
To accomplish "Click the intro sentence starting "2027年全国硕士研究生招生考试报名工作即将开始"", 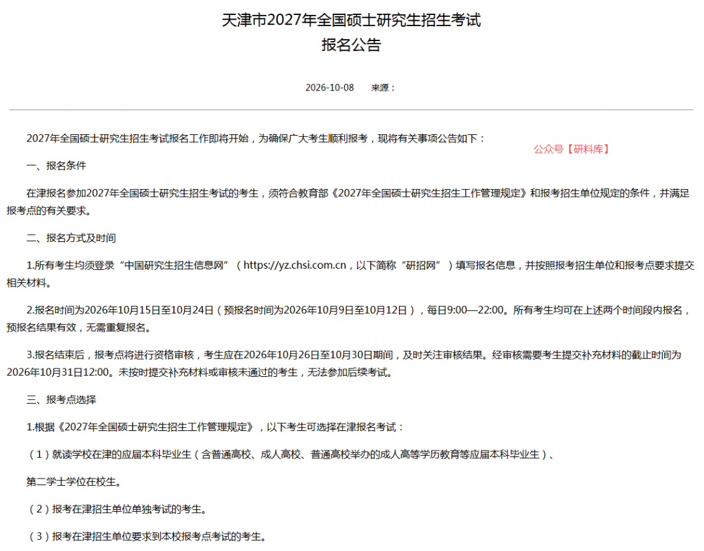I will (x=256, y=138).
